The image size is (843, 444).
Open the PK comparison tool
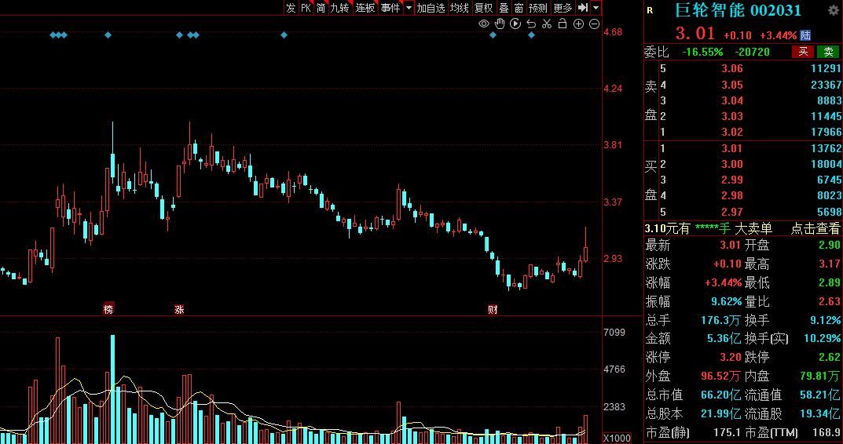coord(306,8)
